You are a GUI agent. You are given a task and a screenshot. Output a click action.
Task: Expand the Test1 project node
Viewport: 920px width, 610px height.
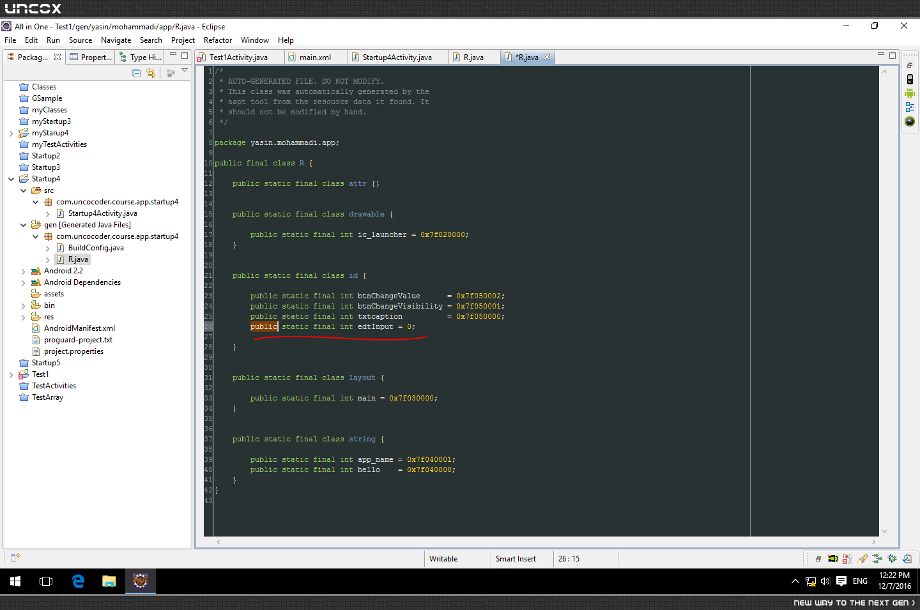(x=11, y=375)
